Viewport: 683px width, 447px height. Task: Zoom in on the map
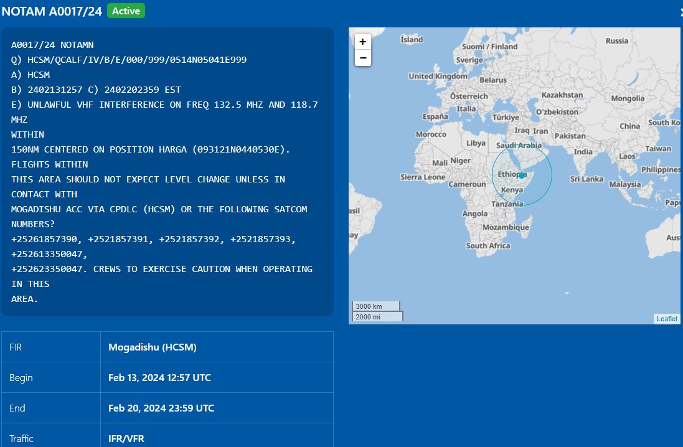(362, 42)
